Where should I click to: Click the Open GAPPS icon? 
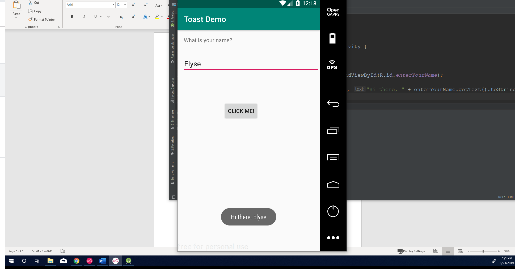[333, 12]
